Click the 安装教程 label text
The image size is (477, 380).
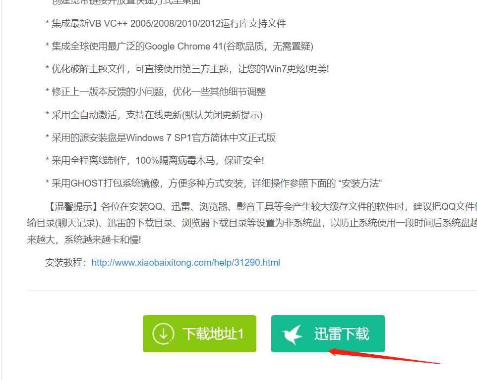pyautogui.click(x=63, y=263)
